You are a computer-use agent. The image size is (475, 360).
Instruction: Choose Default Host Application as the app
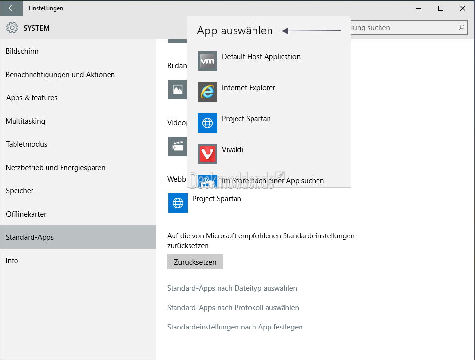pyautogui.click(x=269, y=61)
